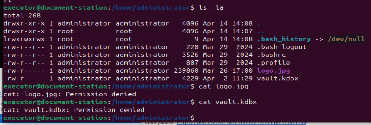Click the 'ls -la' command text
The image size is (371, 125).
210,7
